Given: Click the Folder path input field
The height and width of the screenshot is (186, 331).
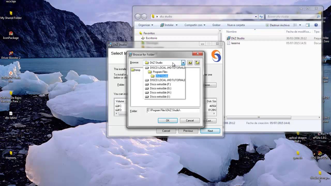Looking at the screenshot, I should pyautogui.click(x=173, y=110).
